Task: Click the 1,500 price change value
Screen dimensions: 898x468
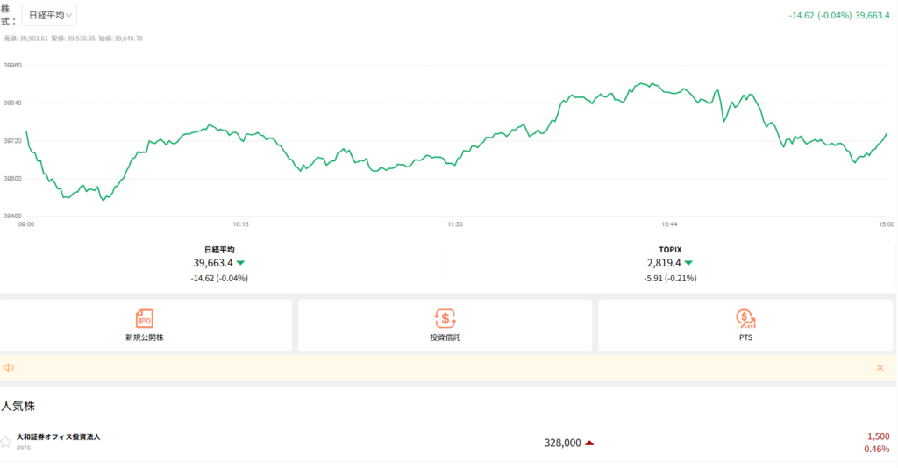Action: (879, 436)
